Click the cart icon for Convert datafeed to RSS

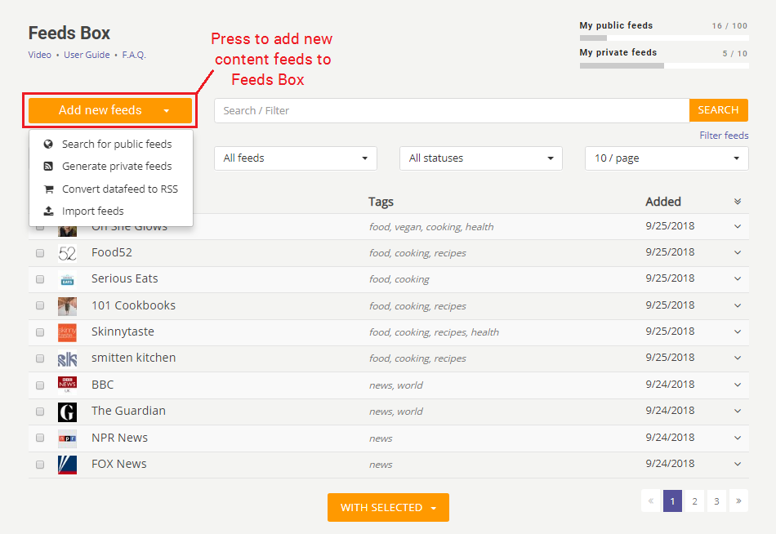pyautogui.click(x=51, y=189)
